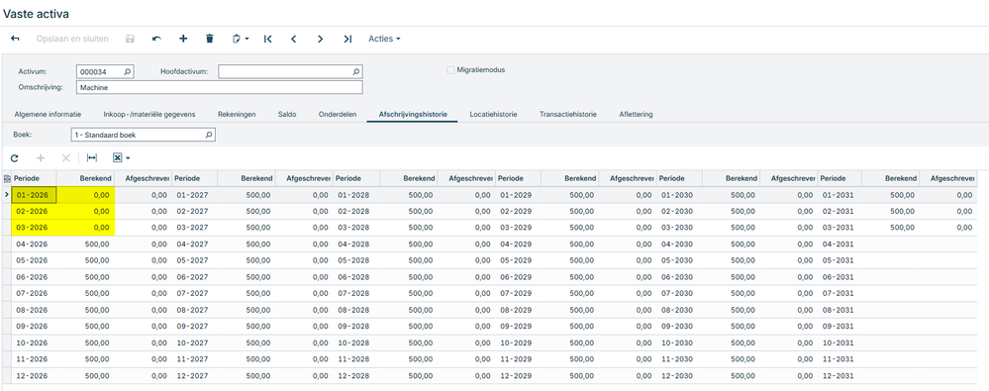Go to the previous record
Screen dimensions: 989x391
pos(294,40)
